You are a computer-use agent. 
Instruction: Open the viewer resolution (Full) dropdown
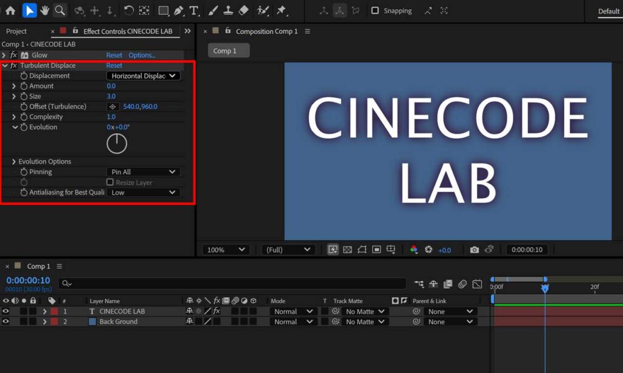(x=288, y=250)
